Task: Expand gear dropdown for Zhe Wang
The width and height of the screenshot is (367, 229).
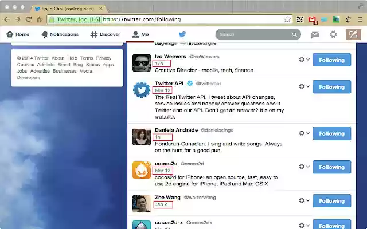Action: 304,200
